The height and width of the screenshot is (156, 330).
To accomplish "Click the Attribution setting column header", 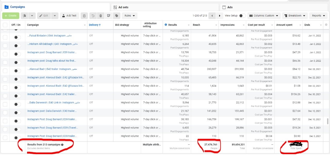I will [x=151, y=25].
